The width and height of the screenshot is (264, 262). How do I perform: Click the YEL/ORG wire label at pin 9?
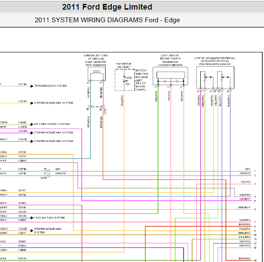click(x=245, y=229)
